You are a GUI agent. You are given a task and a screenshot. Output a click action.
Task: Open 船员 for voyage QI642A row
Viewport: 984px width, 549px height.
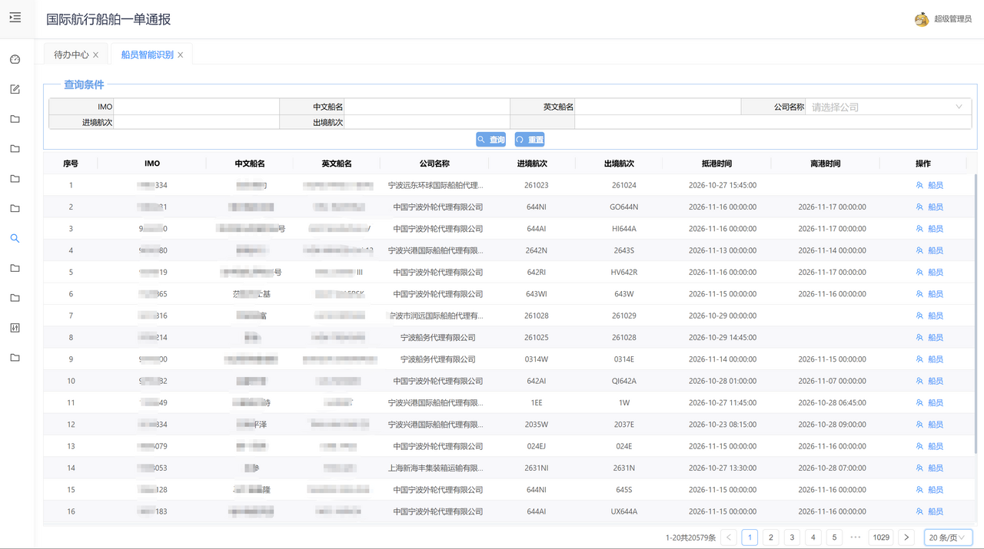[929, 381]
